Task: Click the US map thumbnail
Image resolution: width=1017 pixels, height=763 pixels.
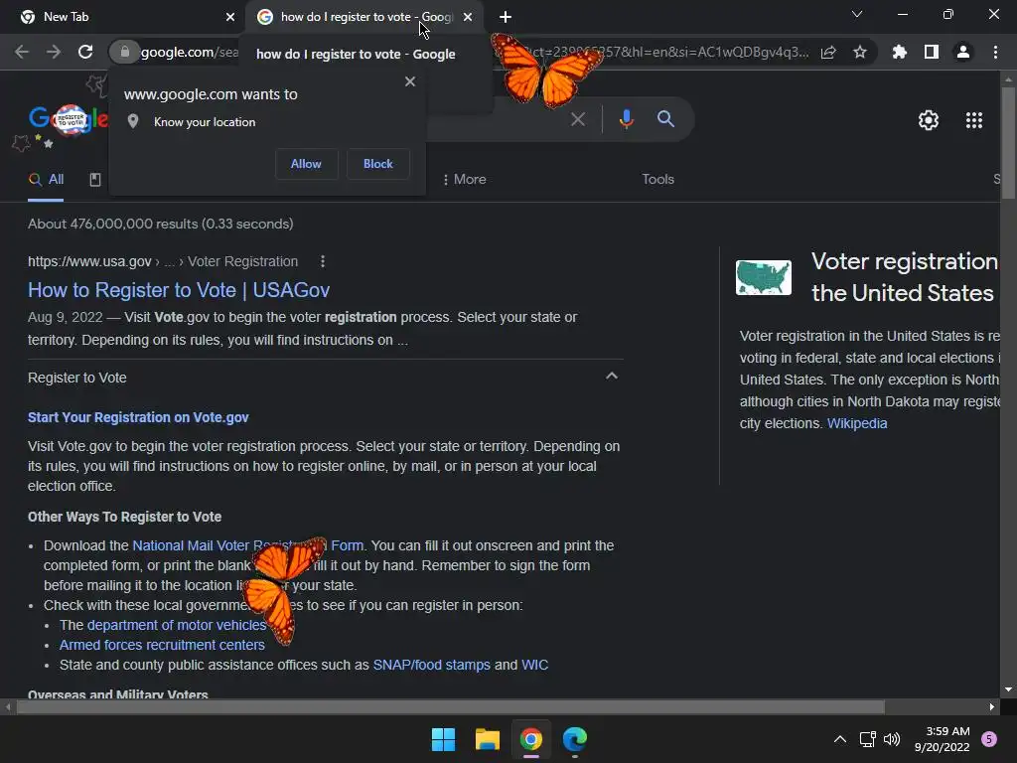Action: 764,278
